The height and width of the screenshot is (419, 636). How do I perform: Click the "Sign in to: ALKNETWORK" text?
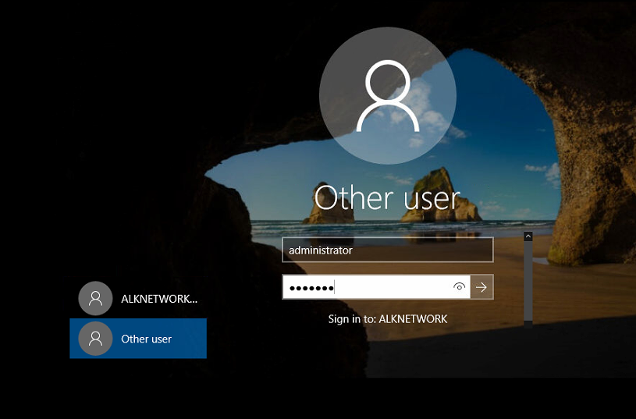click(x=387, y=319)
